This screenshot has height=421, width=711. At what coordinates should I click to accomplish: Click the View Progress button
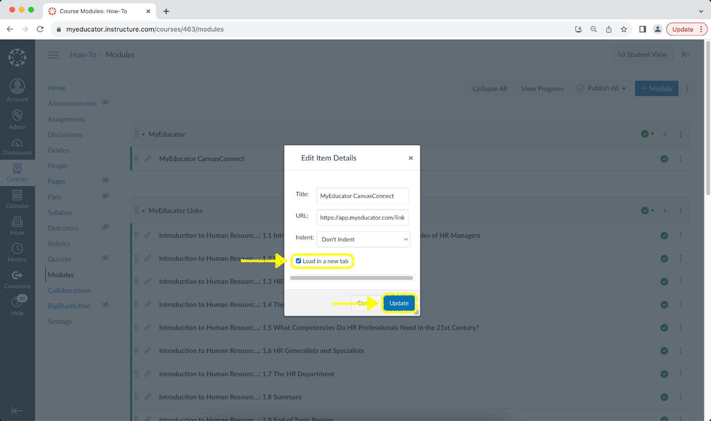click(542, 88)
